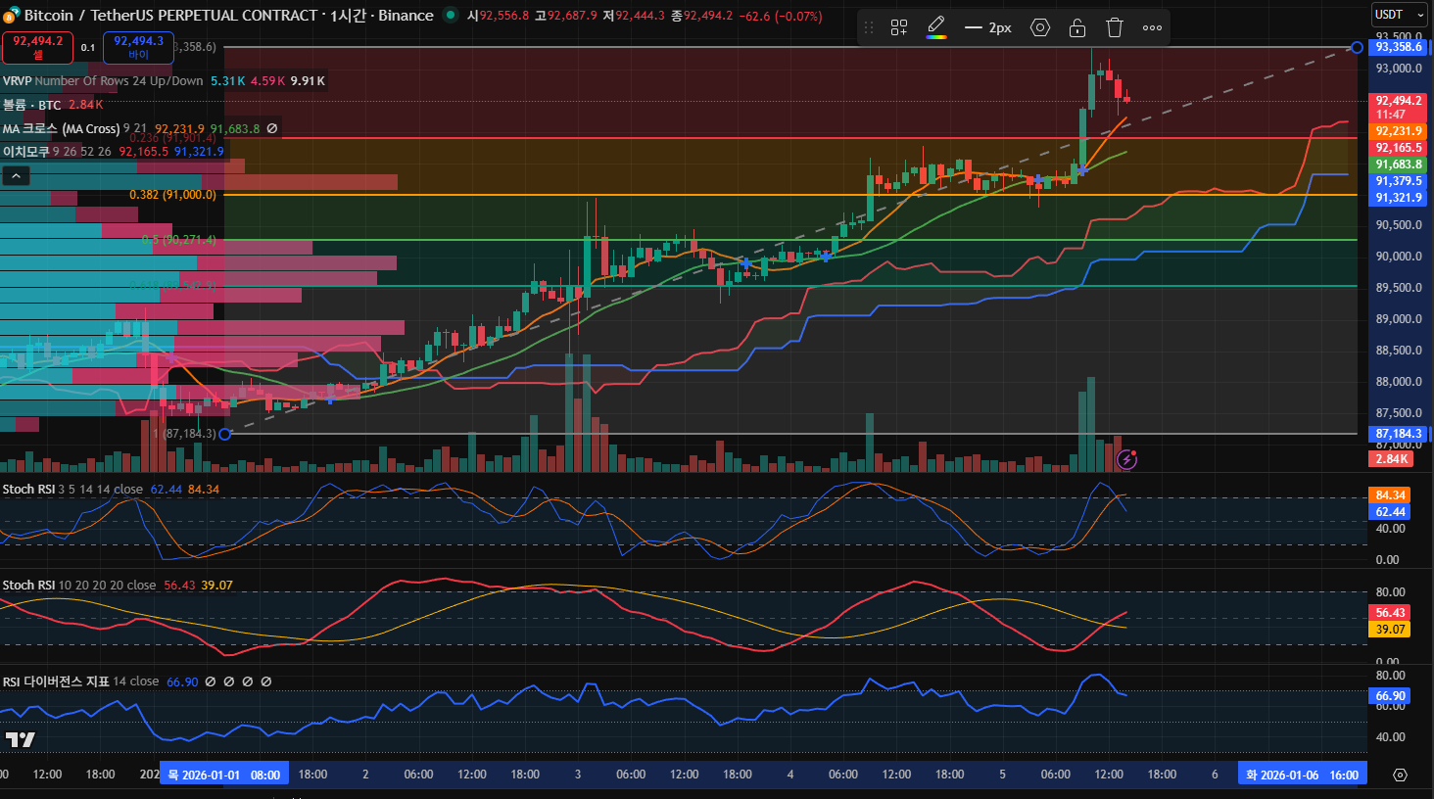Image resolution: width=1434 pixels, height=799 pixels.
Task: Open the USDT currency dropdown
Action: tap(1399, 15)
